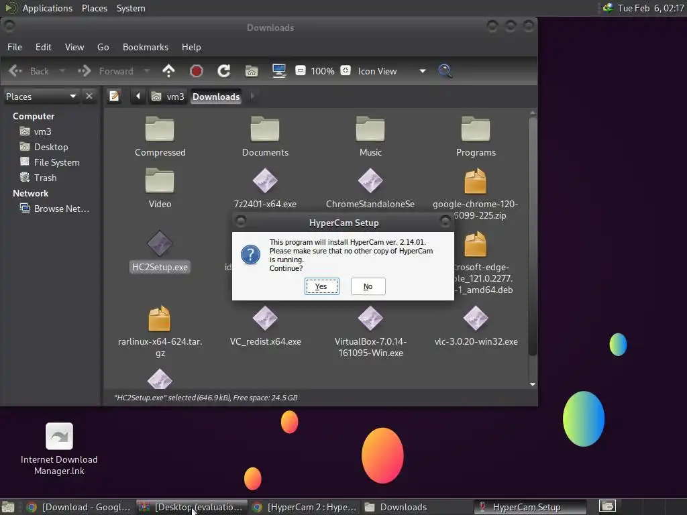Zoom out with the minus icon

click(x=300, y=70)
